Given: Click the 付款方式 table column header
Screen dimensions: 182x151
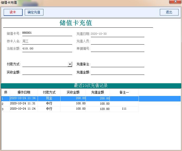Looking at the screenshot, I should coord(49,92).
